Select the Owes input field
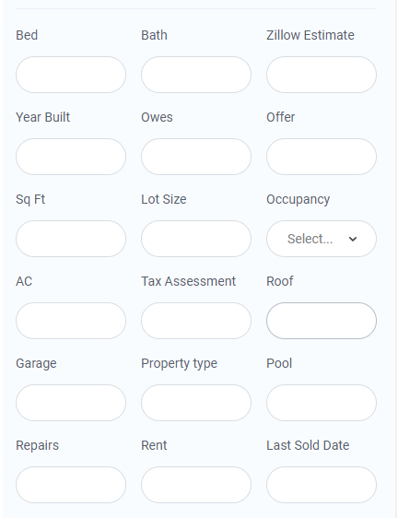 196,157
